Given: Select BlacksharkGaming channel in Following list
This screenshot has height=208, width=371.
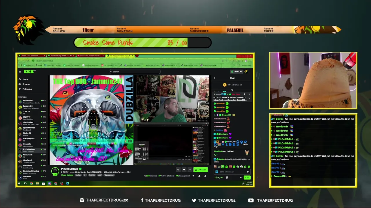Looking at the screenshot, I should click(32, 172).
